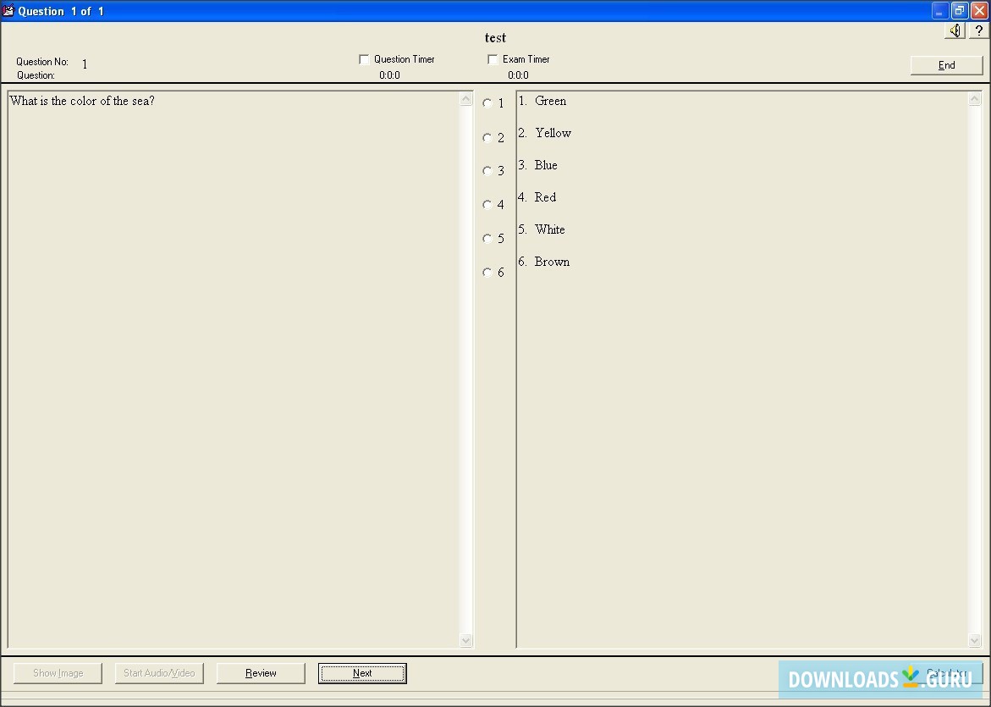Click the Show Image button
Screen dimensions: 991x707
57,672
